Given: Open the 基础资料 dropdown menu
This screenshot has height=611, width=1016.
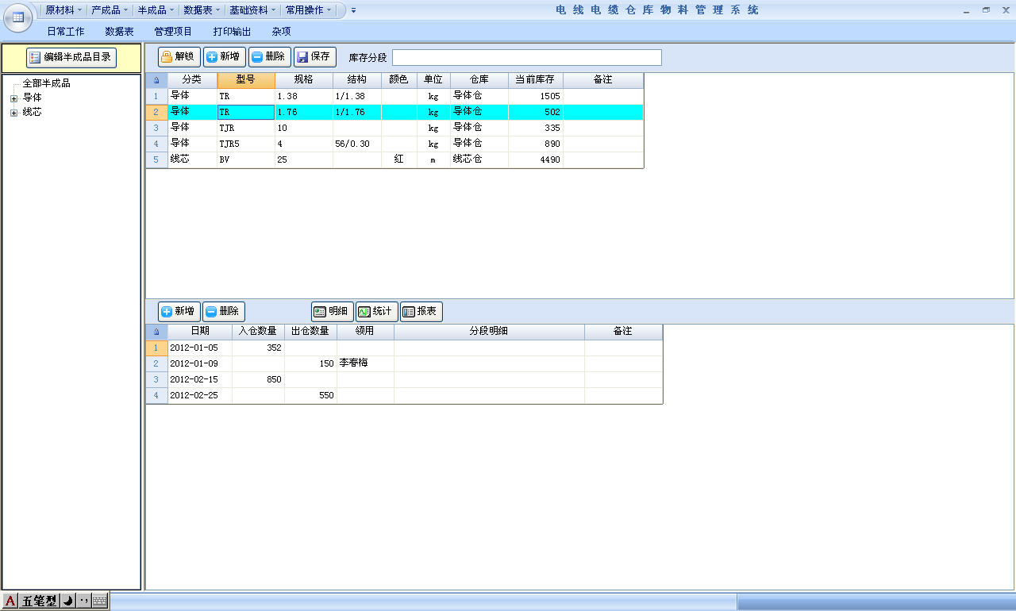Looking at the screenshot, I should tap(252, 10).
